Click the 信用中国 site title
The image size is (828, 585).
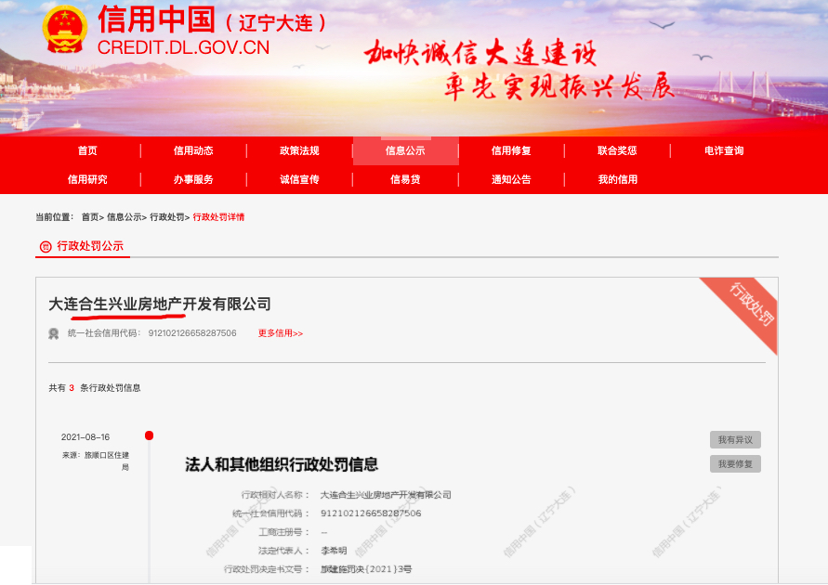pyautogui.click(x=157, y=20)
